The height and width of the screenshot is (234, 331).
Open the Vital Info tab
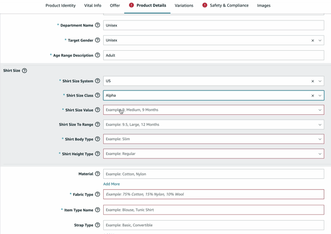coord(93,6)
